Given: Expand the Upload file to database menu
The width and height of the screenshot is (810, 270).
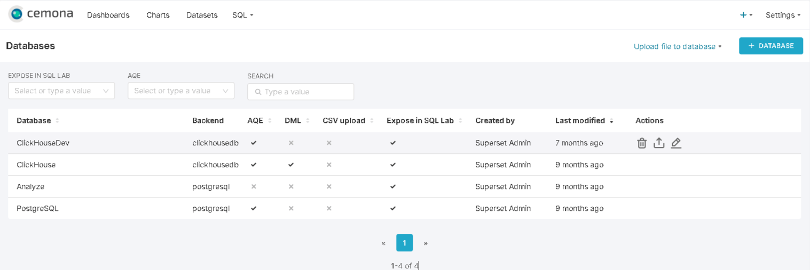Looking at the screenshot, I should (677, 46).
